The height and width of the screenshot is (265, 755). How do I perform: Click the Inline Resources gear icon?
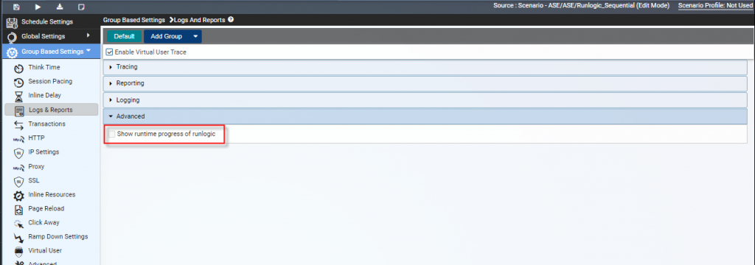(19, 195)
